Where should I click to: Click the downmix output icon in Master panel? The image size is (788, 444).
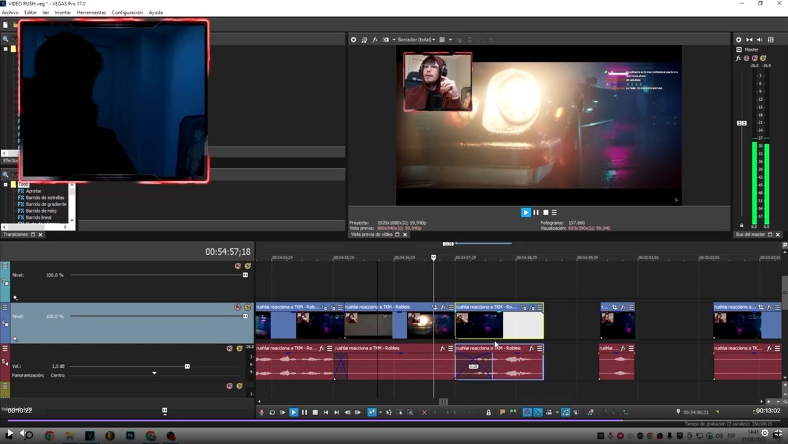point(751,40)
